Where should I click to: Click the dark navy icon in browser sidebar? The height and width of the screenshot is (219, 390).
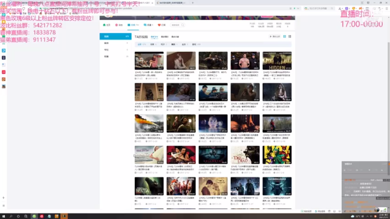(4, 58)
